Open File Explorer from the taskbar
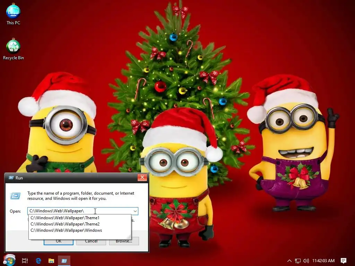355x266 pixels. tap(51, 260)
